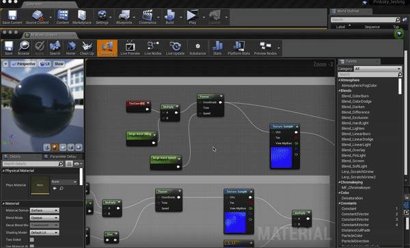Viewport: 410px width, 248px height.
Task: Toggle the Stats toolbar button
Action: (217, 48)
